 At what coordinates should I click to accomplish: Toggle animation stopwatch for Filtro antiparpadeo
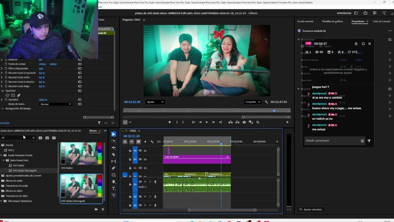(x=6, y=68)
